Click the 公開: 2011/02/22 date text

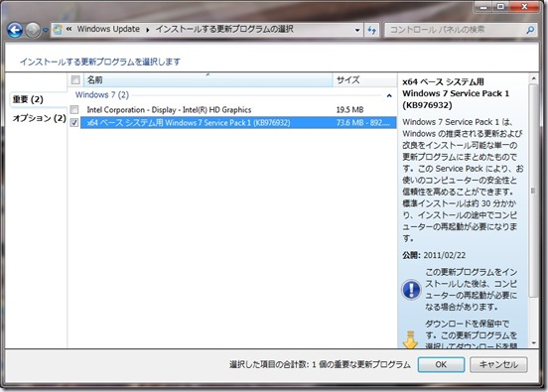[x=434, y=255]
